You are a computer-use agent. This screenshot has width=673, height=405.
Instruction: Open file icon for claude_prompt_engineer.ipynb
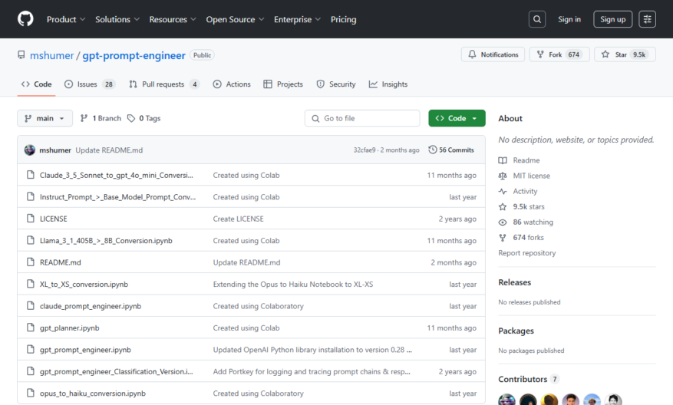31,305
